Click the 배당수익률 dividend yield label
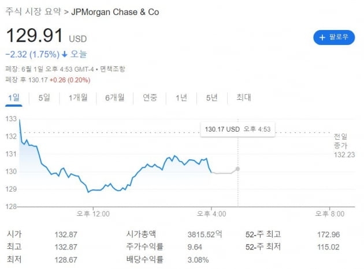This screenshot has height=269, width=364. [144, 260]
